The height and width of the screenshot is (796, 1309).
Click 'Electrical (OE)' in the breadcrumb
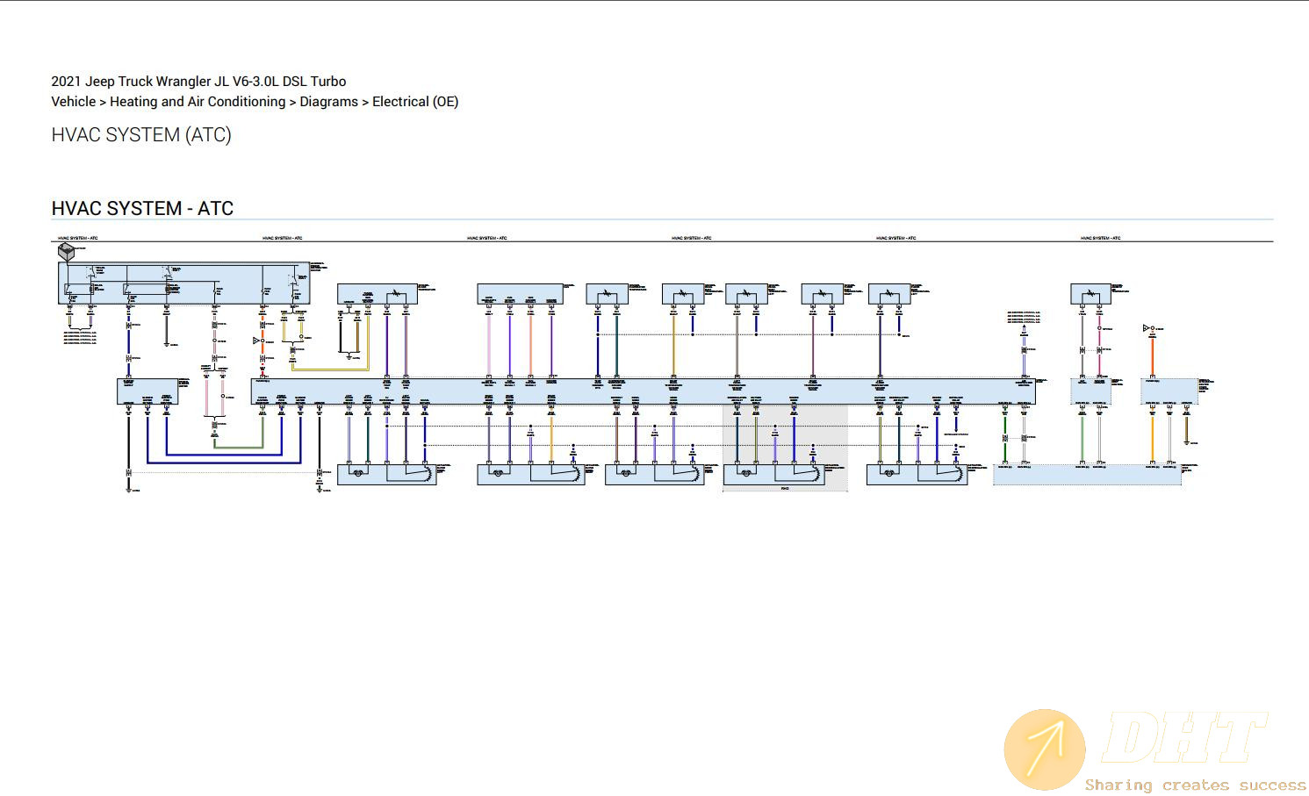click(415, 101)
